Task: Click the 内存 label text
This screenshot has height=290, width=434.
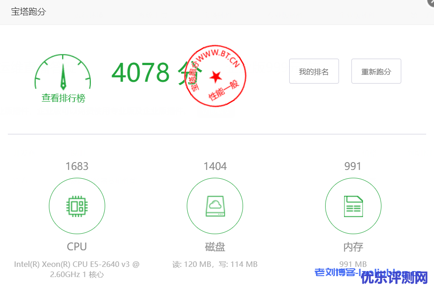Action: click(353, 247)
